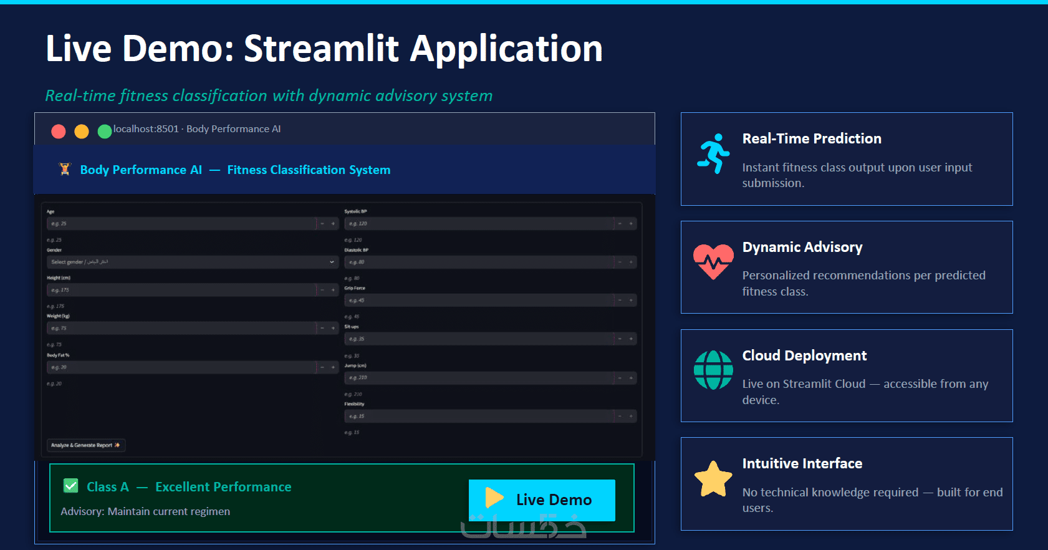Click the star icon for Intuitive Interface
1048x550 pixels.
713,479
